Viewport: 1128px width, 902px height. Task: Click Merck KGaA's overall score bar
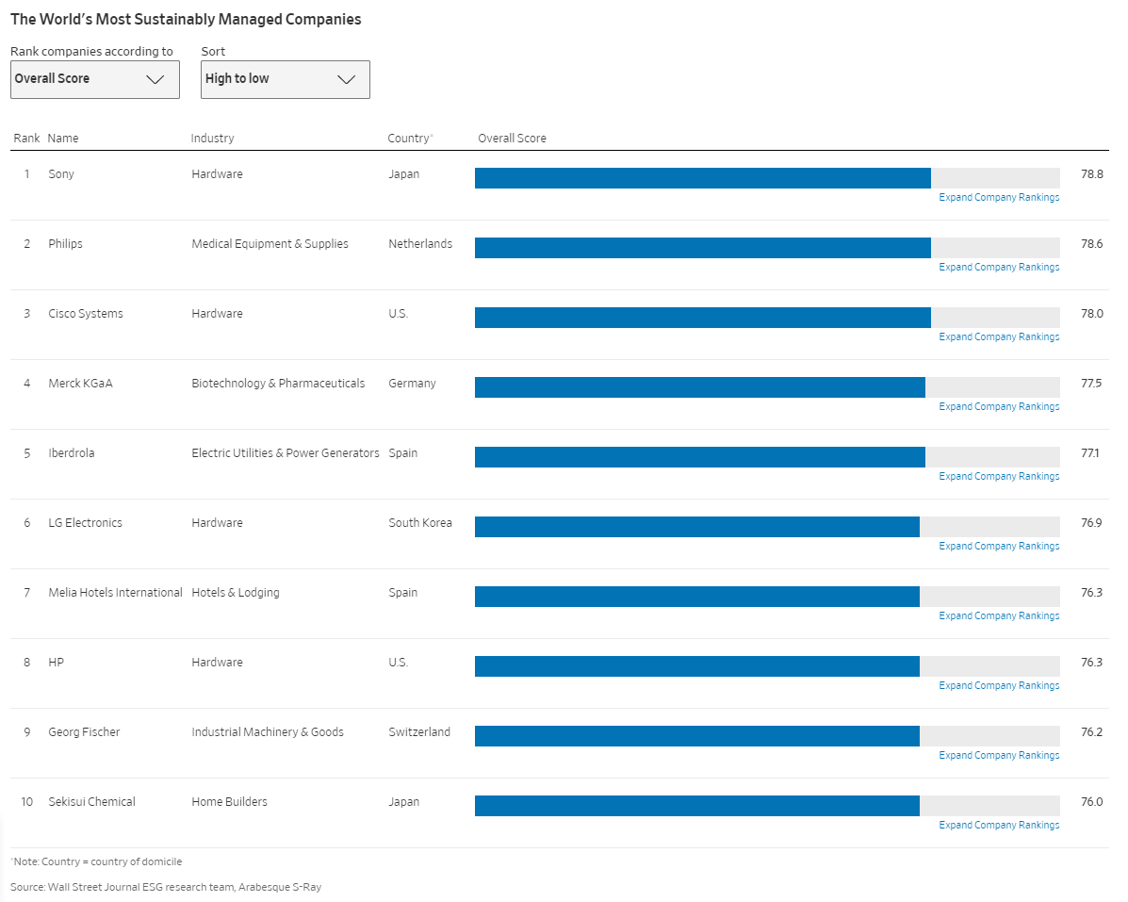click(x=767, y=387)
